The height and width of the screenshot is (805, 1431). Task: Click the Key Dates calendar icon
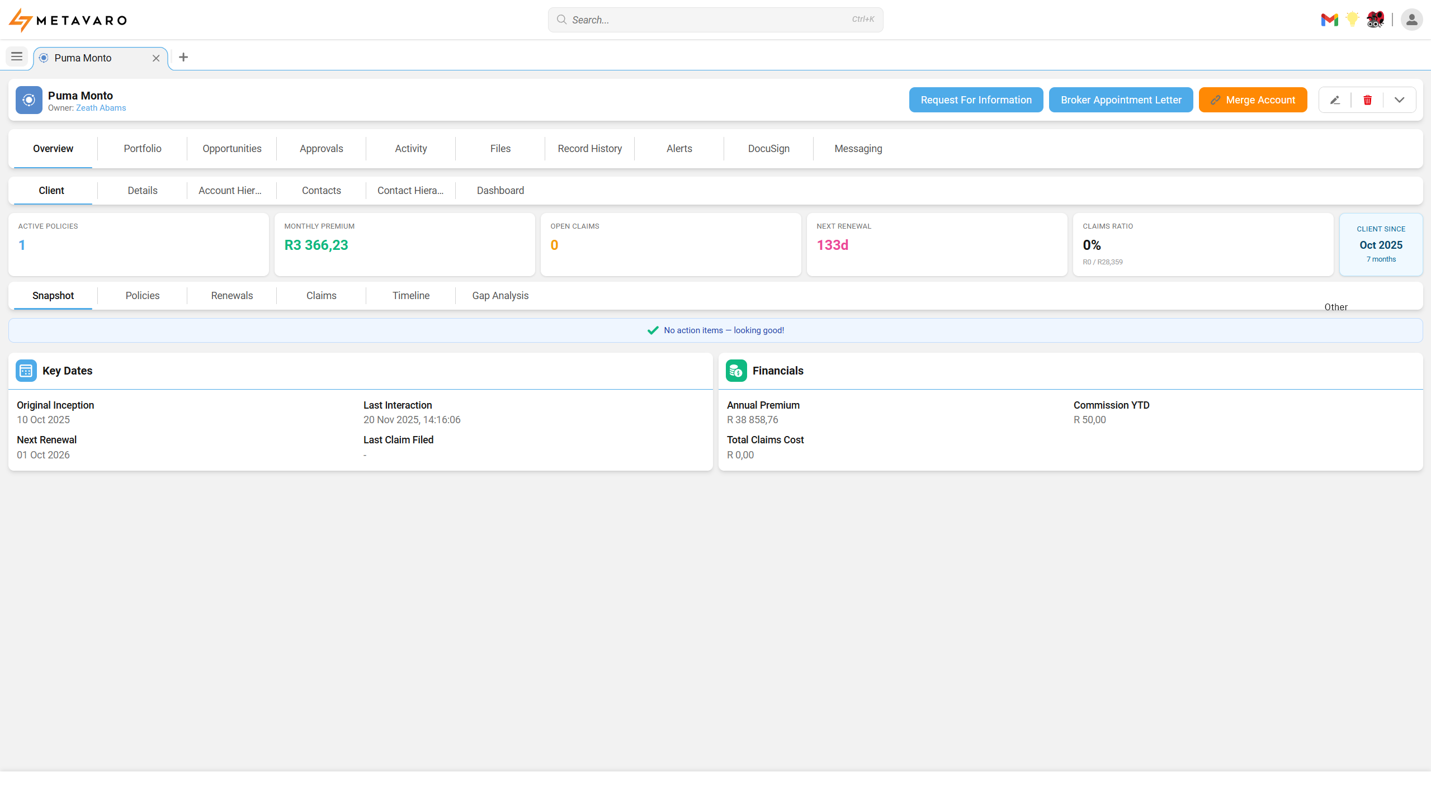(26, 371)
